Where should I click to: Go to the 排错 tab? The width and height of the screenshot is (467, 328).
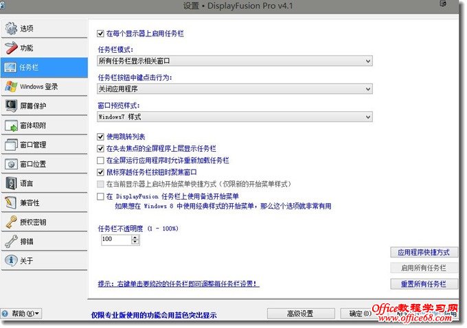pos(45,242)
